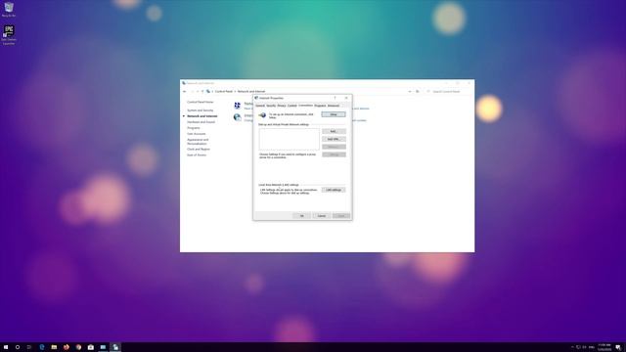The image size is (626, 352).
Task: Open Task View on the taskbar
Action: click(x=29, y=347)
